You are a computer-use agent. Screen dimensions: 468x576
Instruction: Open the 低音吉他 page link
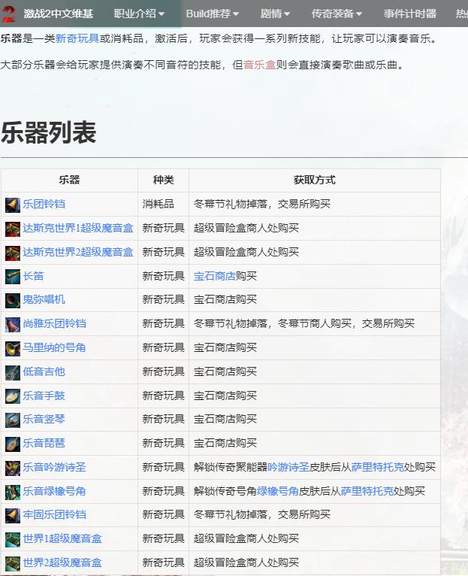44,371
